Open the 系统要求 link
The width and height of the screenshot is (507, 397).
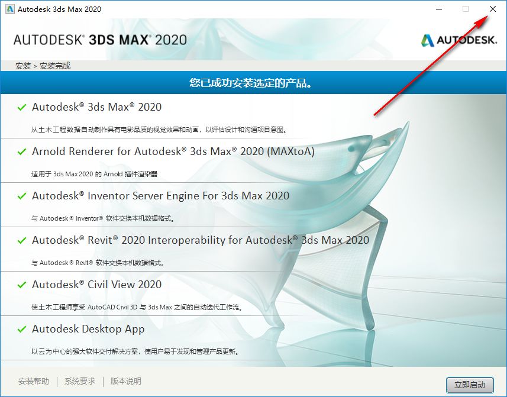[79, 382]
